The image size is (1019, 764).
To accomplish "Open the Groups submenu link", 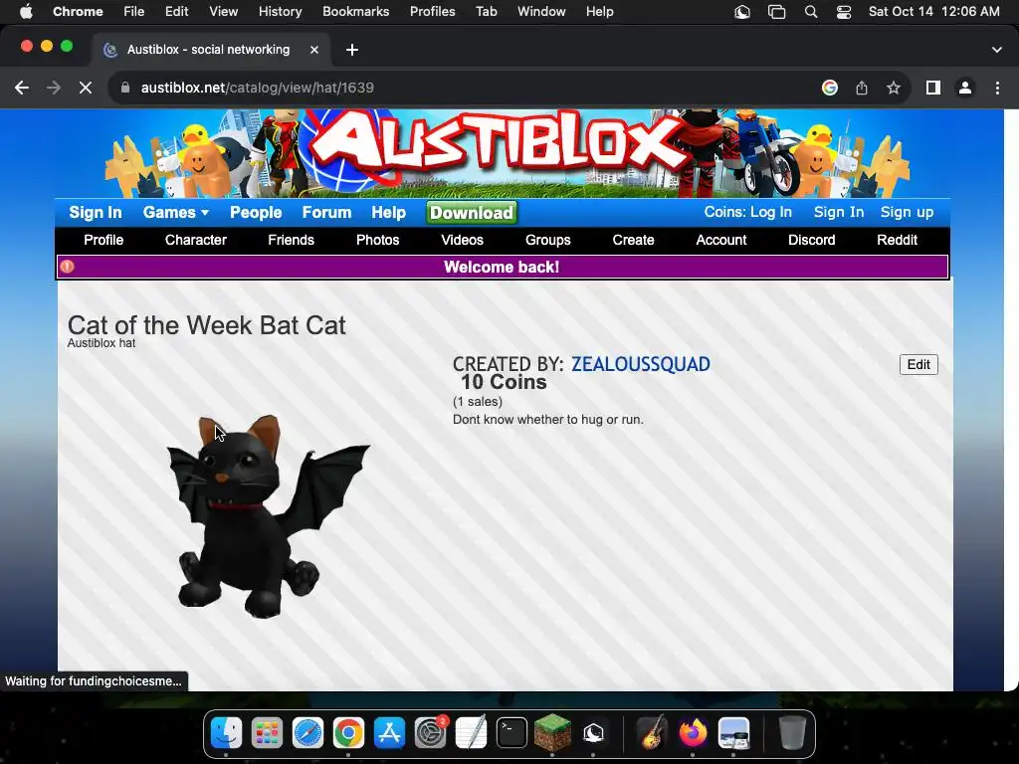I will pos(548,240).
